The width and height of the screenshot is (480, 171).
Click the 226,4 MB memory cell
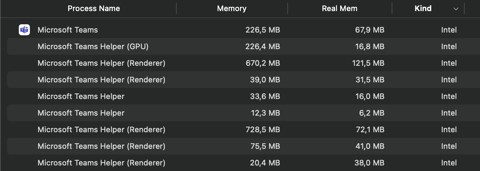point(263,47)
